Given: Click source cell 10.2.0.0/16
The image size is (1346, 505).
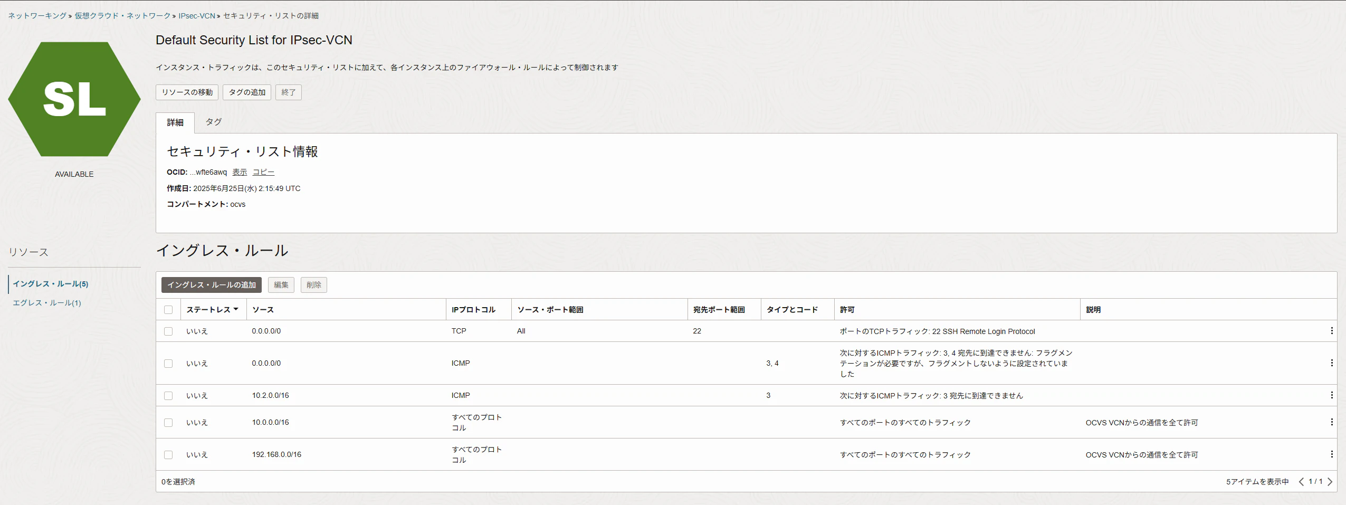Looking at the screenshot, I should 270,395.
